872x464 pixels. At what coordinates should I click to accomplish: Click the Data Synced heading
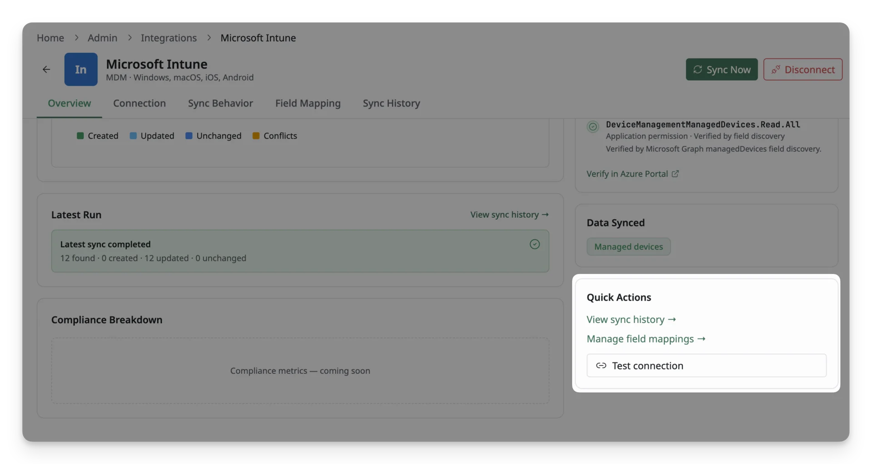615,223
